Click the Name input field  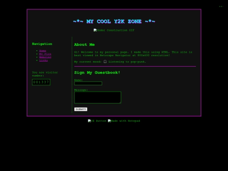coord(88,83)
